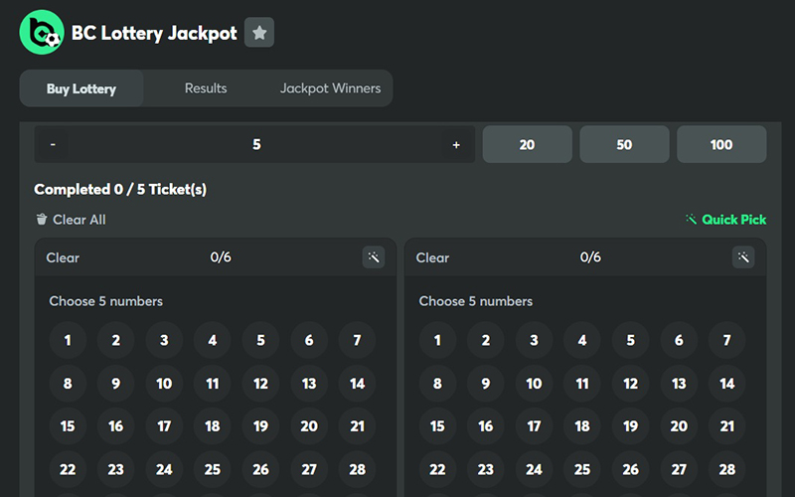Pick number 14 on the right ticket
Screen dimensions: 795x497
pyautogui.click(x=727, y=384)
